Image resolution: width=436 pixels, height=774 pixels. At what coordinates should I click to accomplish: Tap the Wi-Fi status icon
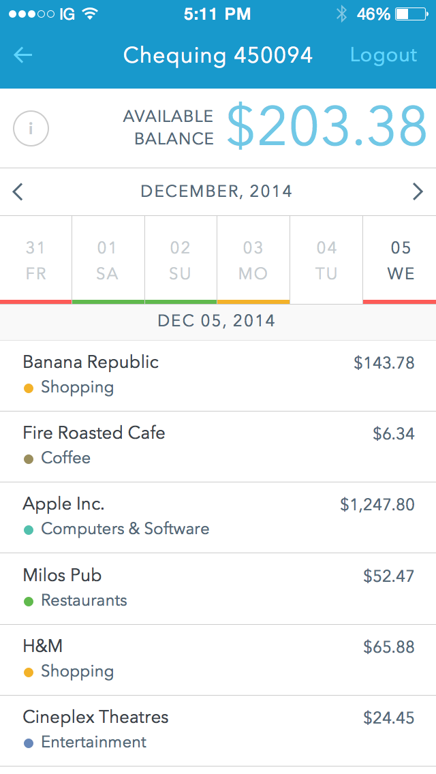click(x=89, y=14)
